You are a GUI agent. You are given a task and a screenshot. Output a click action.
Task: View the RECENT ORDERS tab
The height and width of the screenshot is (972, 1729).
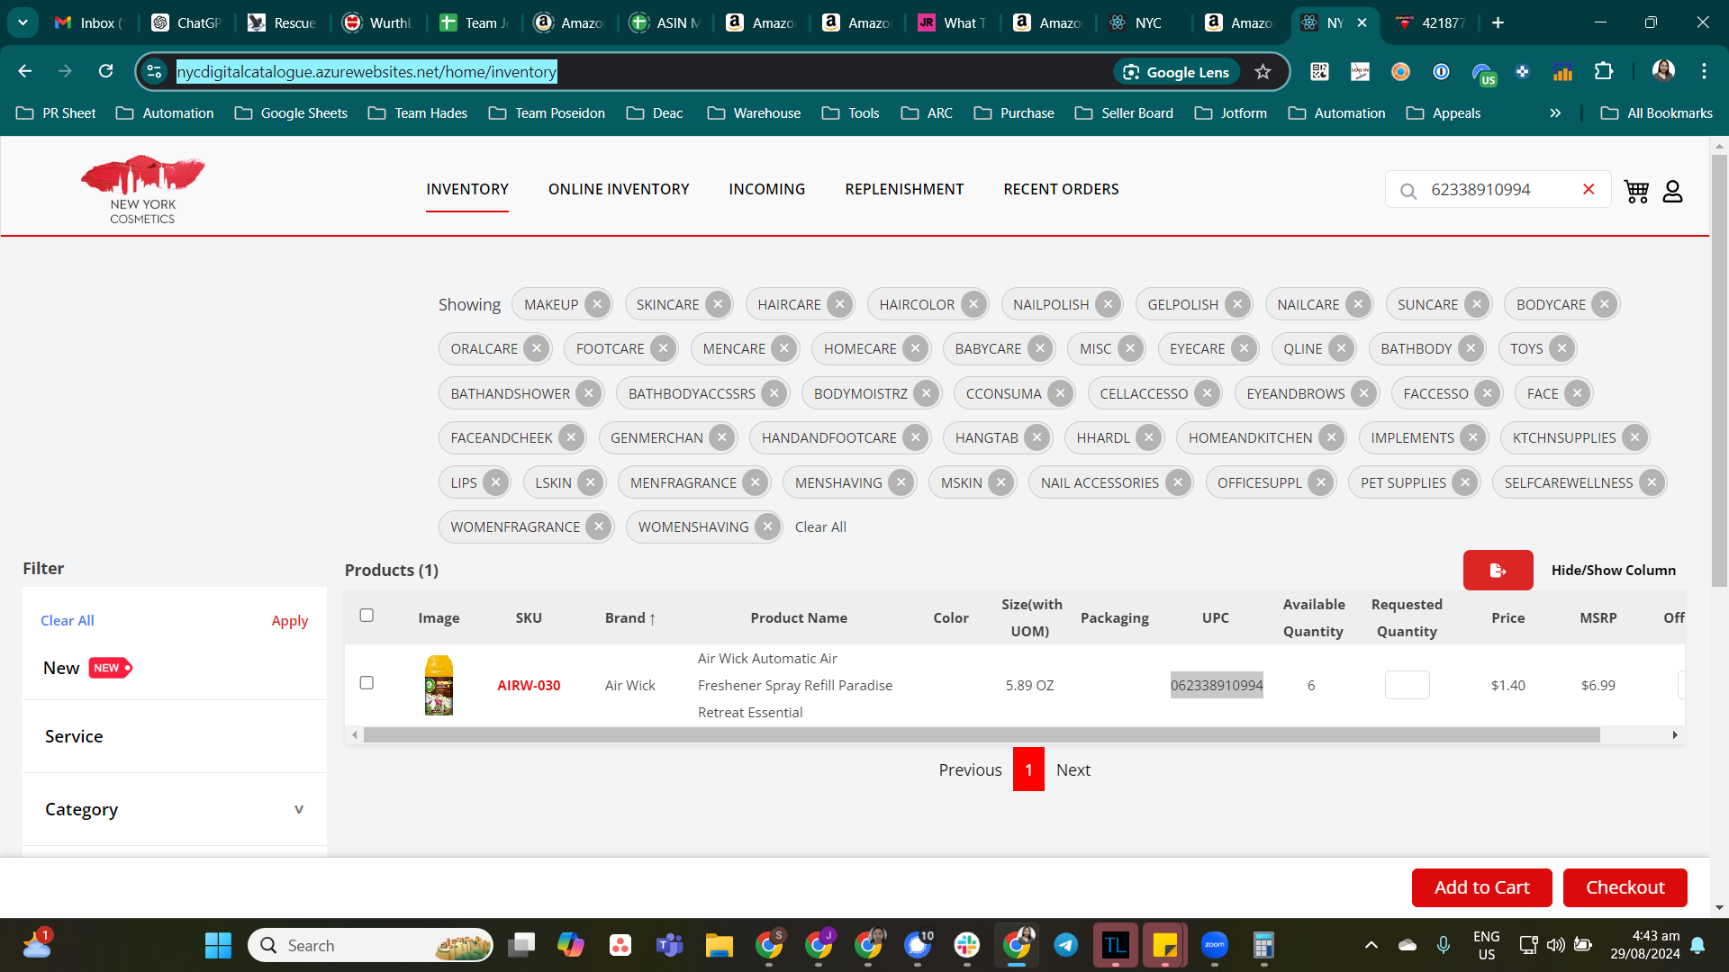[1061, 189]
